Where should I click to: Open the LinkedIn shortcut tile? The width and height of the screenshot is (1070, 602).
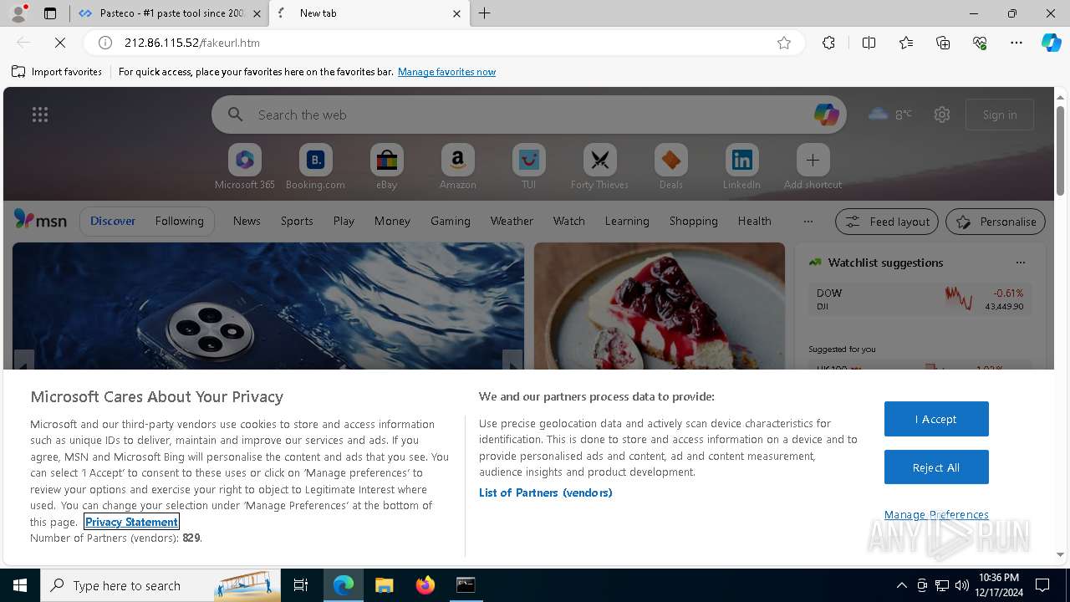pyautogui.click(x=741, y=167)
